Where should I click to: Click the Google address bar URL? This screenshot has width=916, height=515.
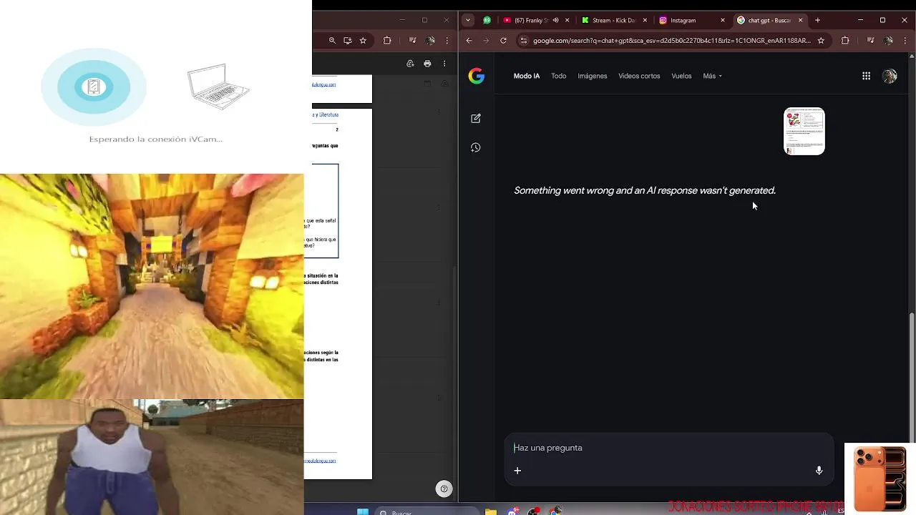[x=671, y=41]
